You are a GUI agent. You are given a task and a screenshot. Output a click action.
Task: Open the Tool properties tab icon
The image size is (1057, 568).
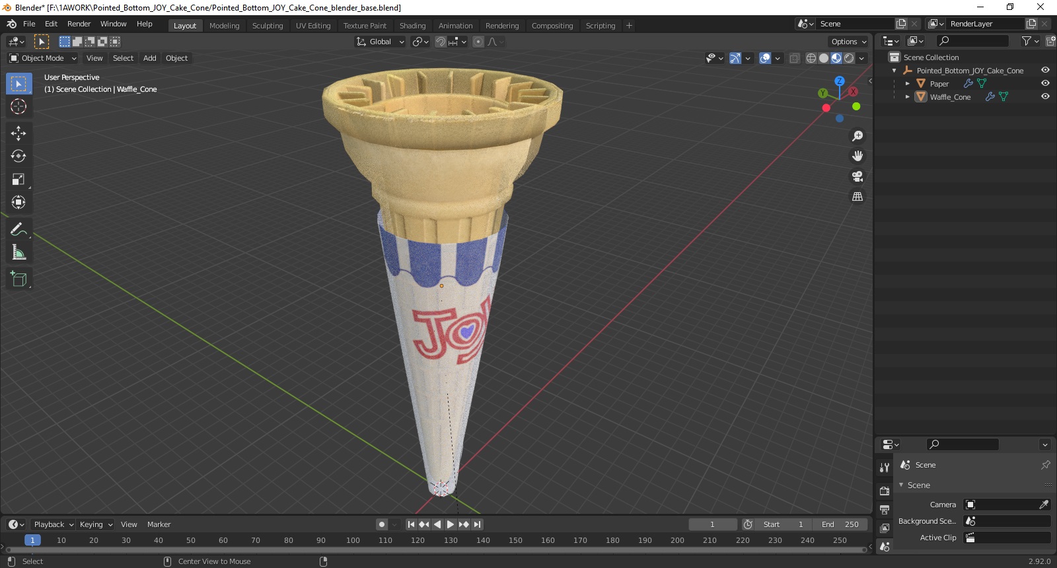tap(885, 467)
